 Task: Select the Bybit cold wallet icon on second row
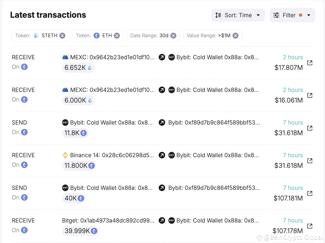tap(172, 90)
